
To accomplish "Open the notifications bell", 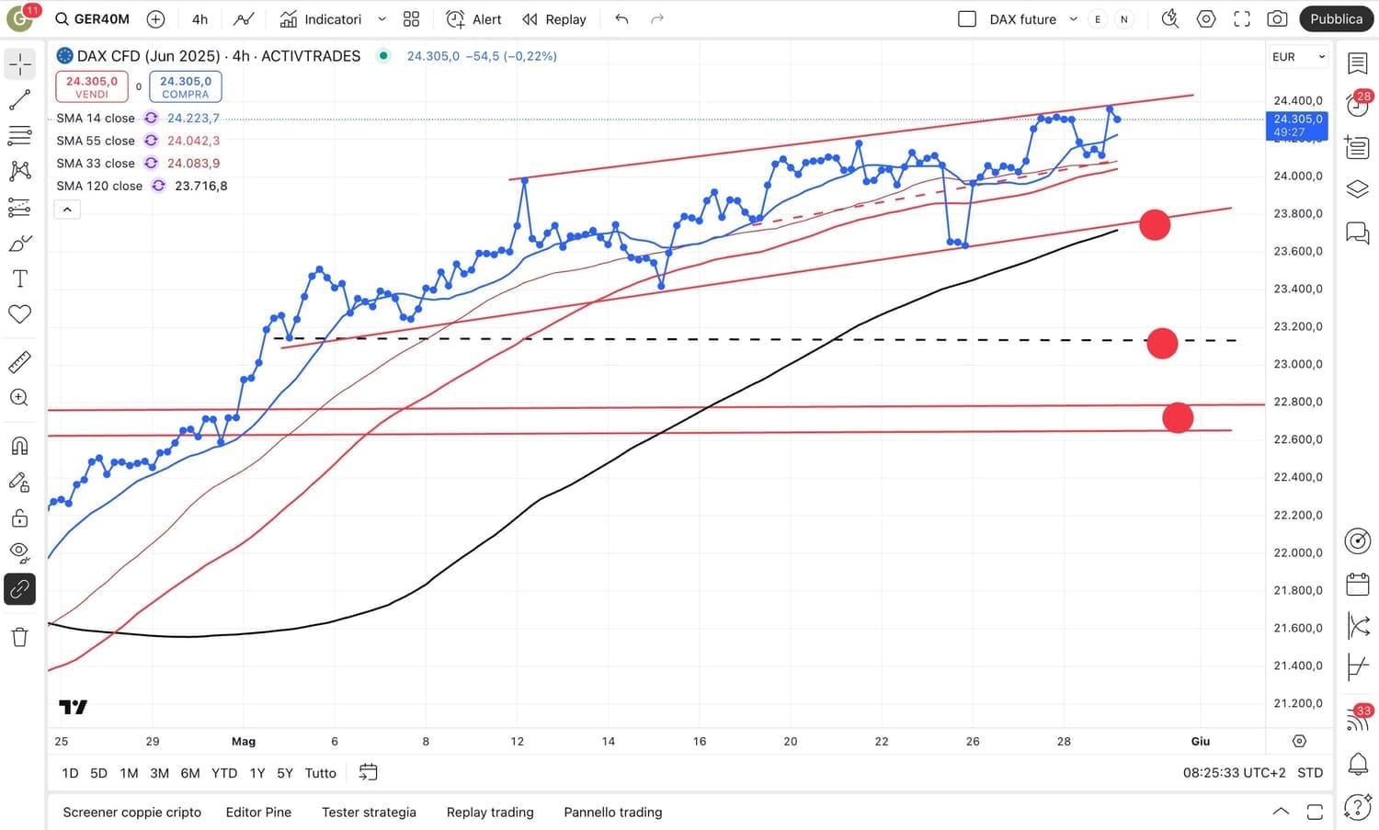I will click(x=1358, y=764).
